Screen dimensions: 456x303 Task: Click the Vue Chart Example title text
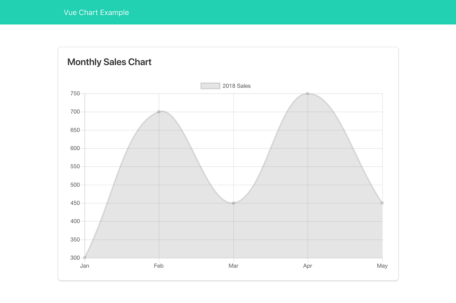pos(96,12)
